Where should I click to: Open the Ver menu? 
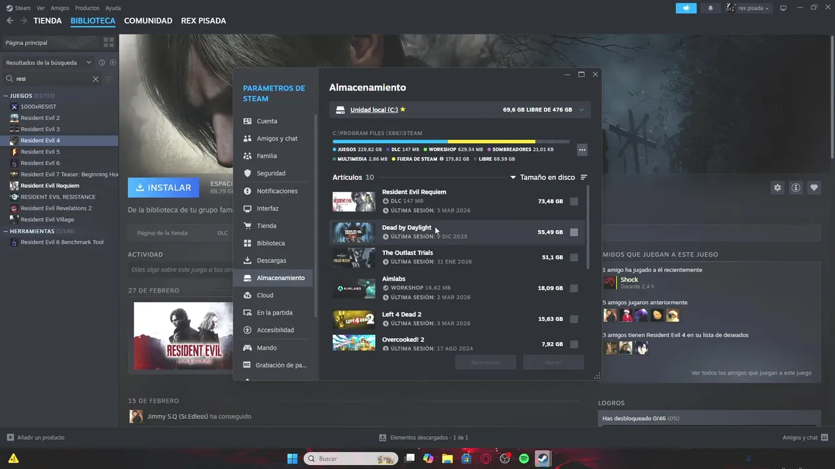pyautogui.click(x=40, y=8)
